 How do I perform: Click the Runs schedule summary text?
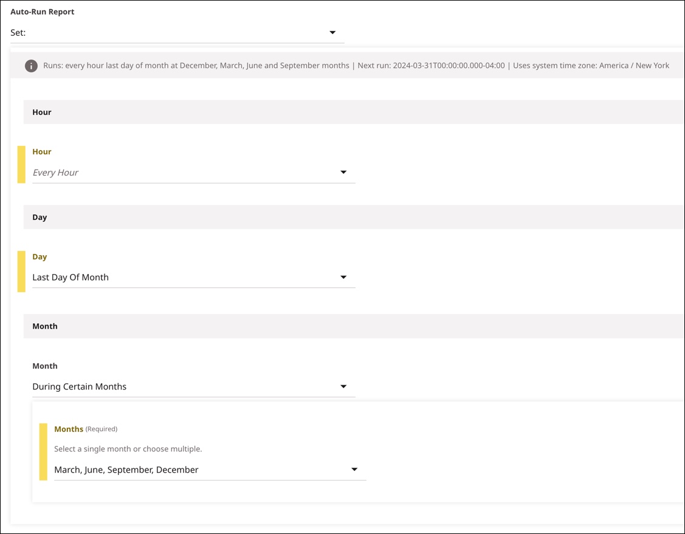pyautogui.click(x=356, y=66)
